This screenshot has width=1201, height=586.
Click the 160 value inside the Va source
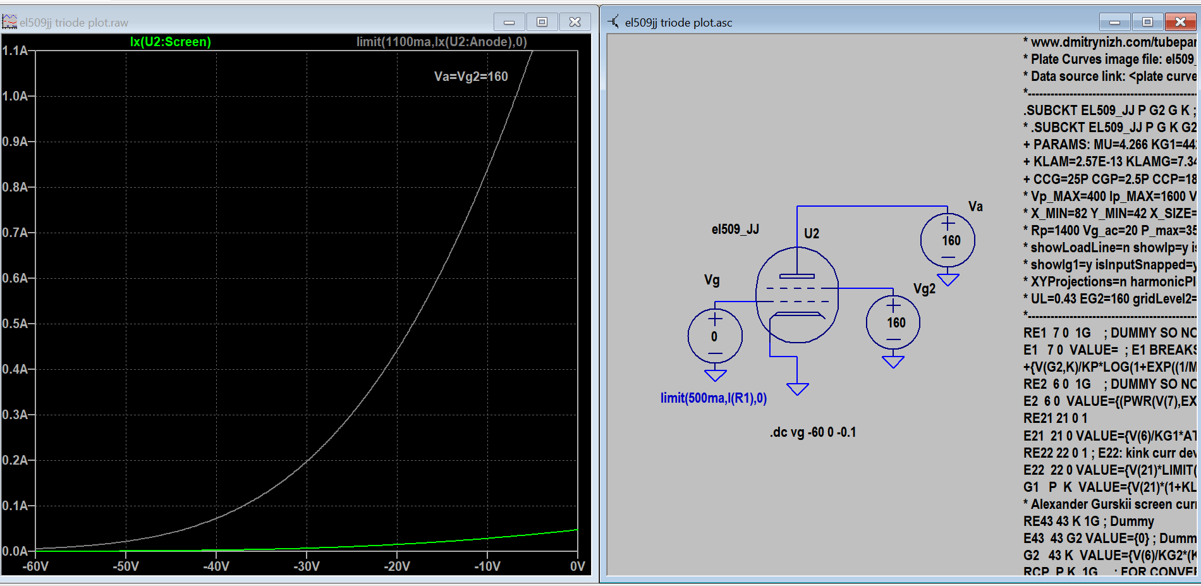[x=951, y=241]
